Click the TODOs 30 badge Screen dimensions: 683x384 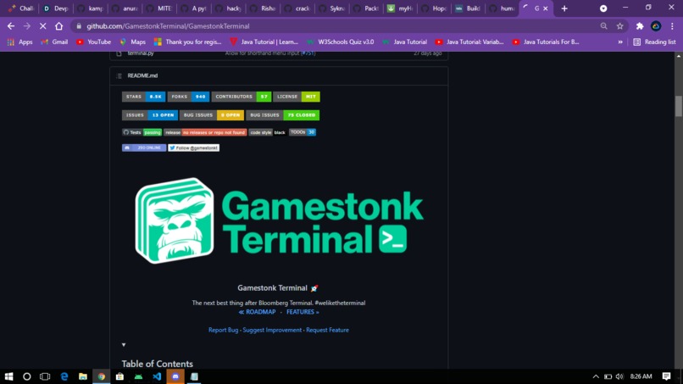tap(303, 132)
